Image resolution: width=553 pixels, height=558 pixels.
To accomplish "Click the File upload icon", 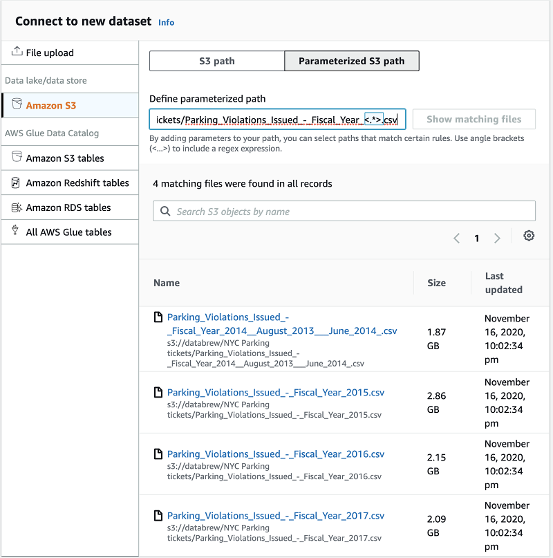I will point(15,53).
